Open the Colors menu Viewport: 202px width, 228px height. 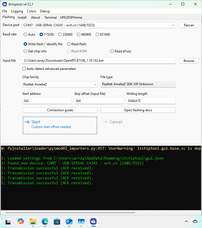point(32,11)
